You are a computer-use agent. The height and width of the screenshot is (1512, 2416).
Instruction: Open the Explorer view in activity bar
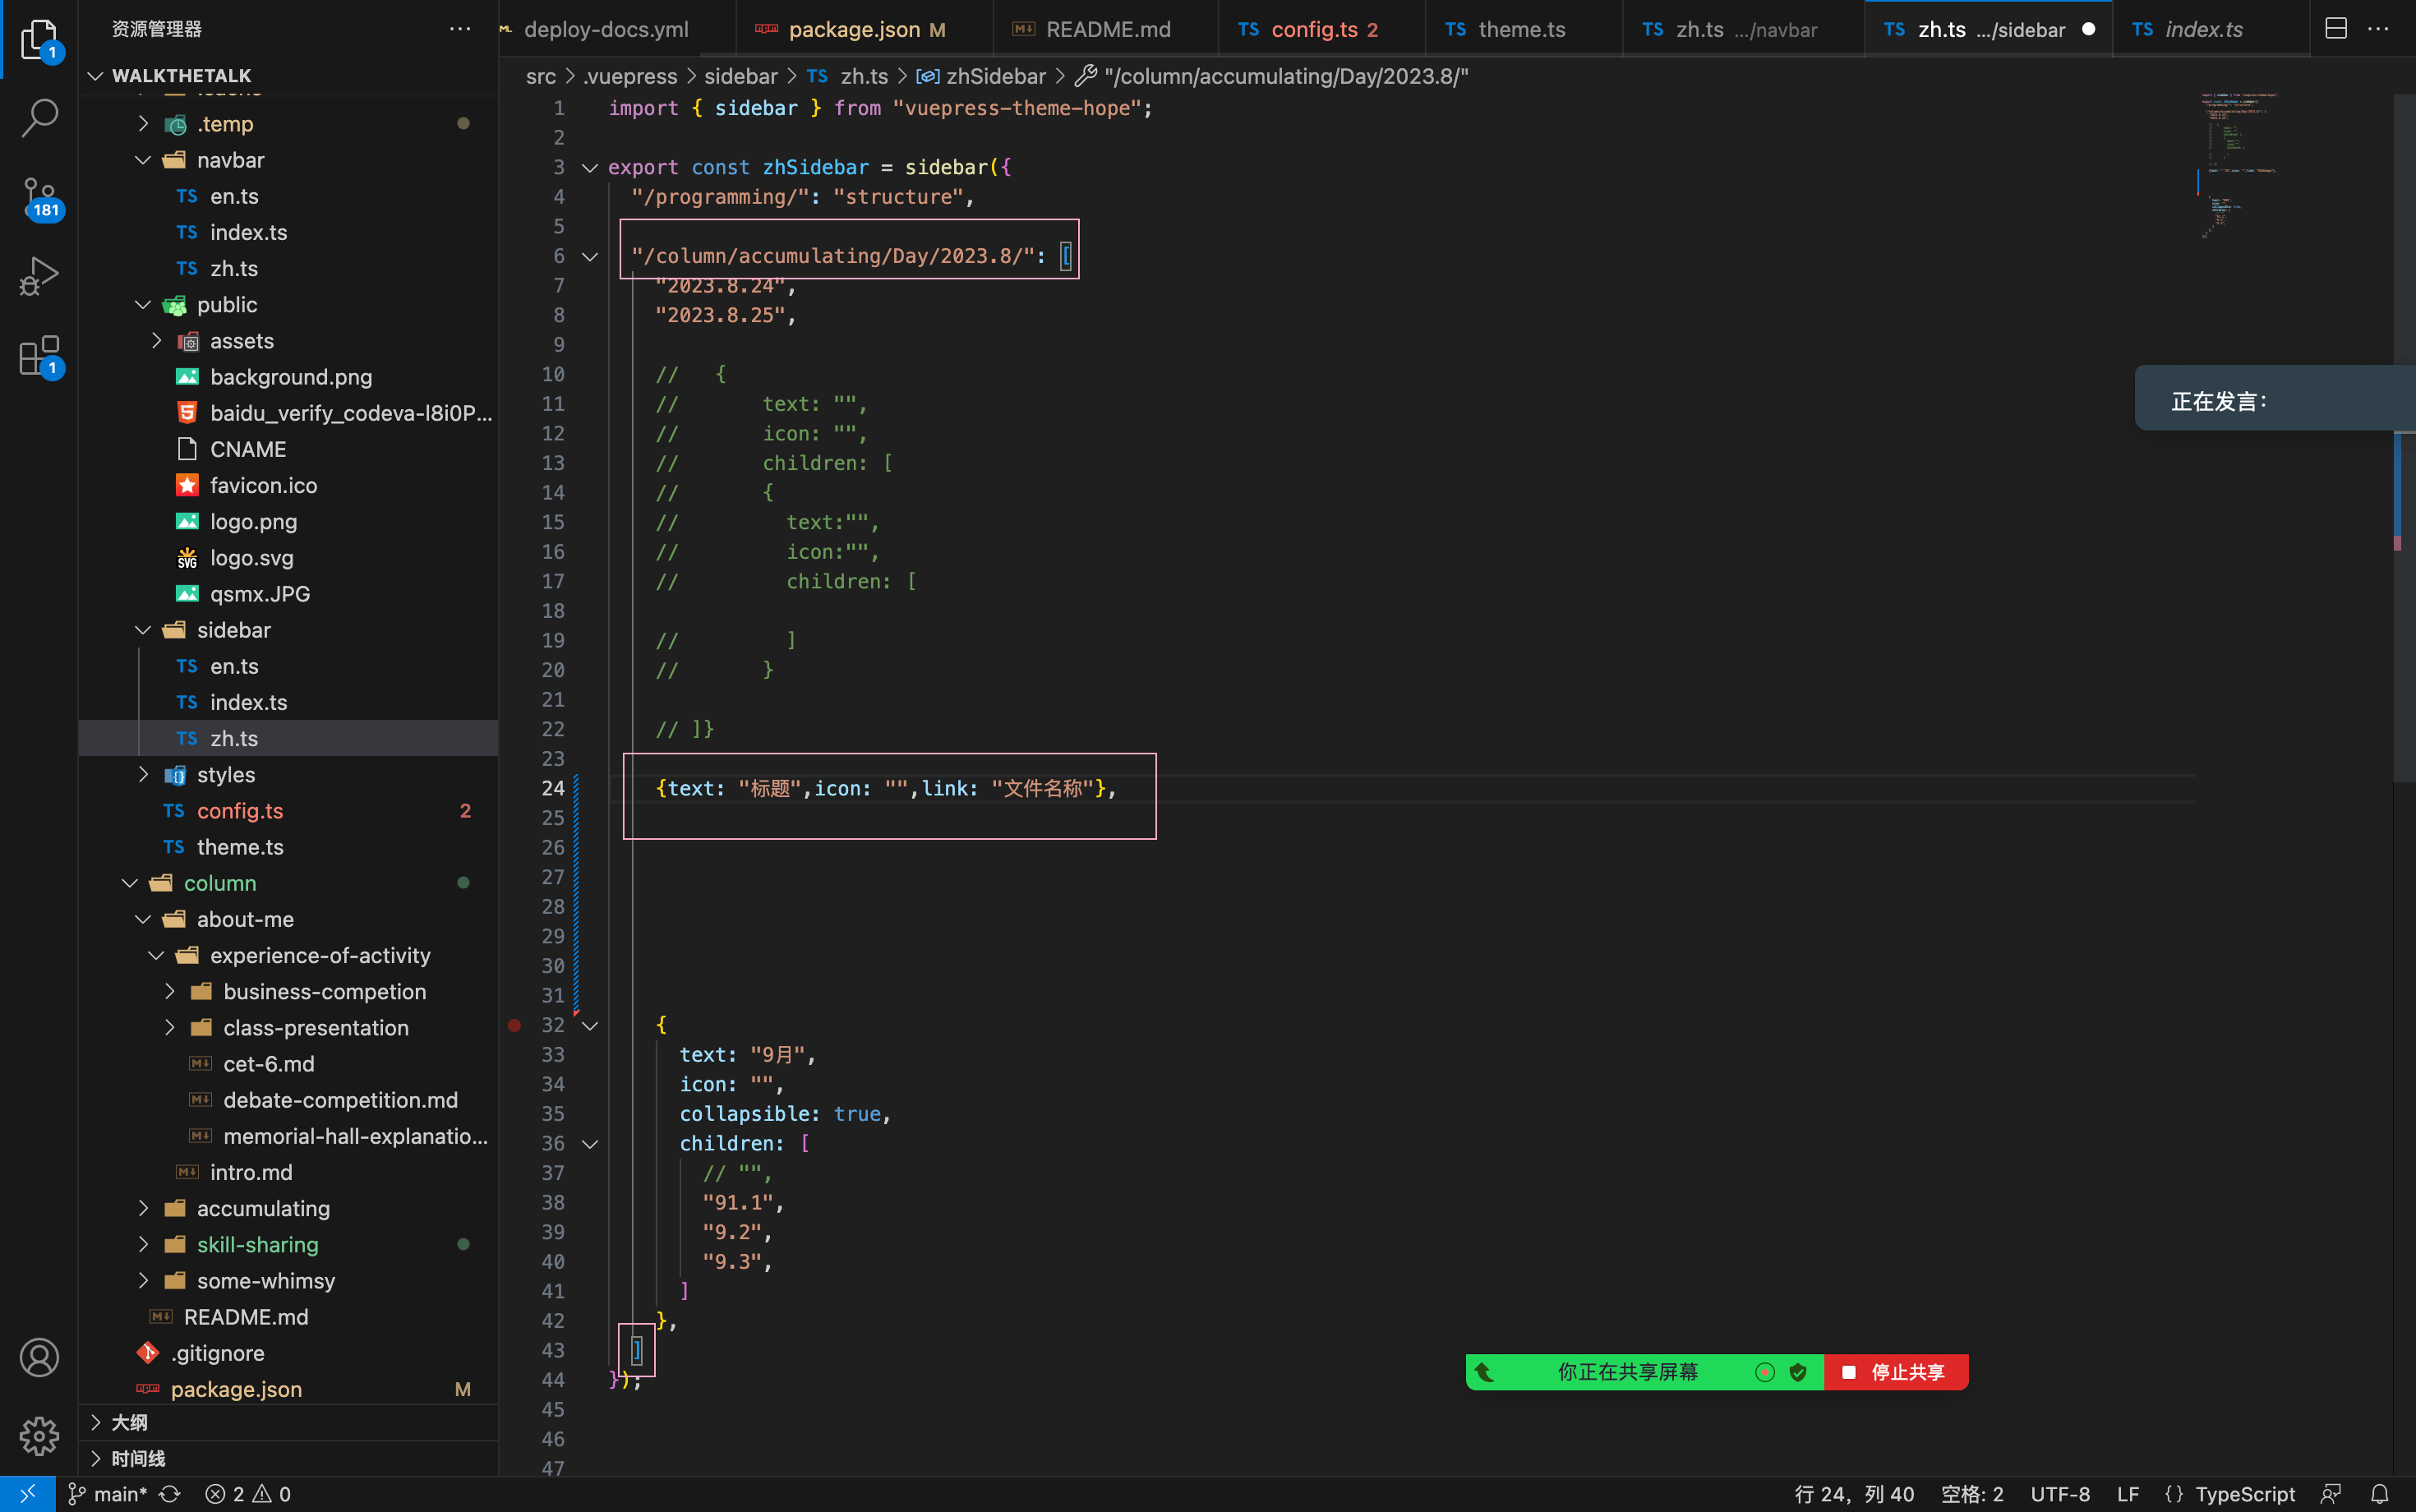pyautogui.click(x=39, y=40)
